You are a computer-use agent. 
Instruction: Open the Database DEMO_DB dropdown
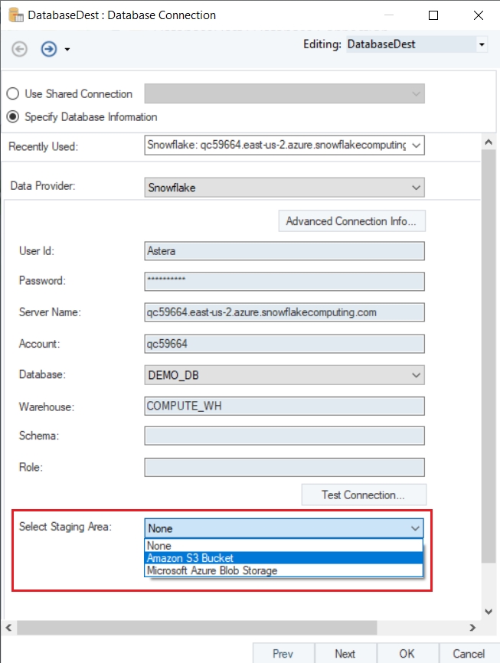[x=416, y=375]
